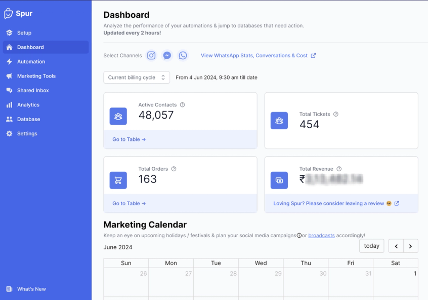Click the Dashboard home icon

point(9,47)
